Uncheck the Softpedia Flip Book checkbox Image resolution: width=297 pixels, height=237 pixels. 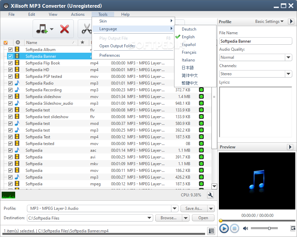pyautogui.click(x=10, y=63)
